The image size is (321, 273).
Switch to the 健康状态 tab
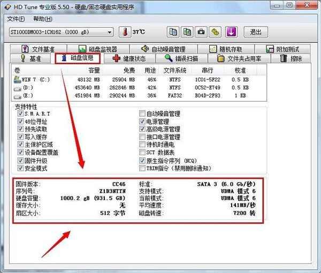129,58
